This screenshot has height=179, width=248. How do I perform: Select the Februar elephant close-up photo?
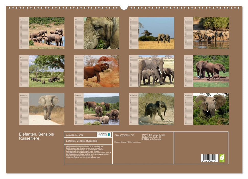[x=101, y=33]
